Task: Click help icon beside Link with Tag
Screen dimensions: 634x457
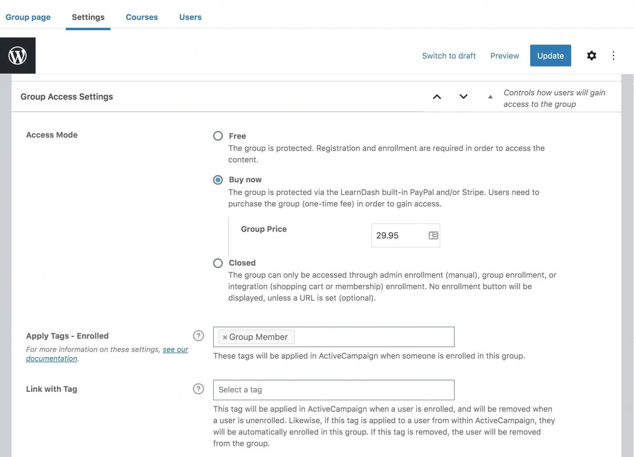Action: point(199,389)
